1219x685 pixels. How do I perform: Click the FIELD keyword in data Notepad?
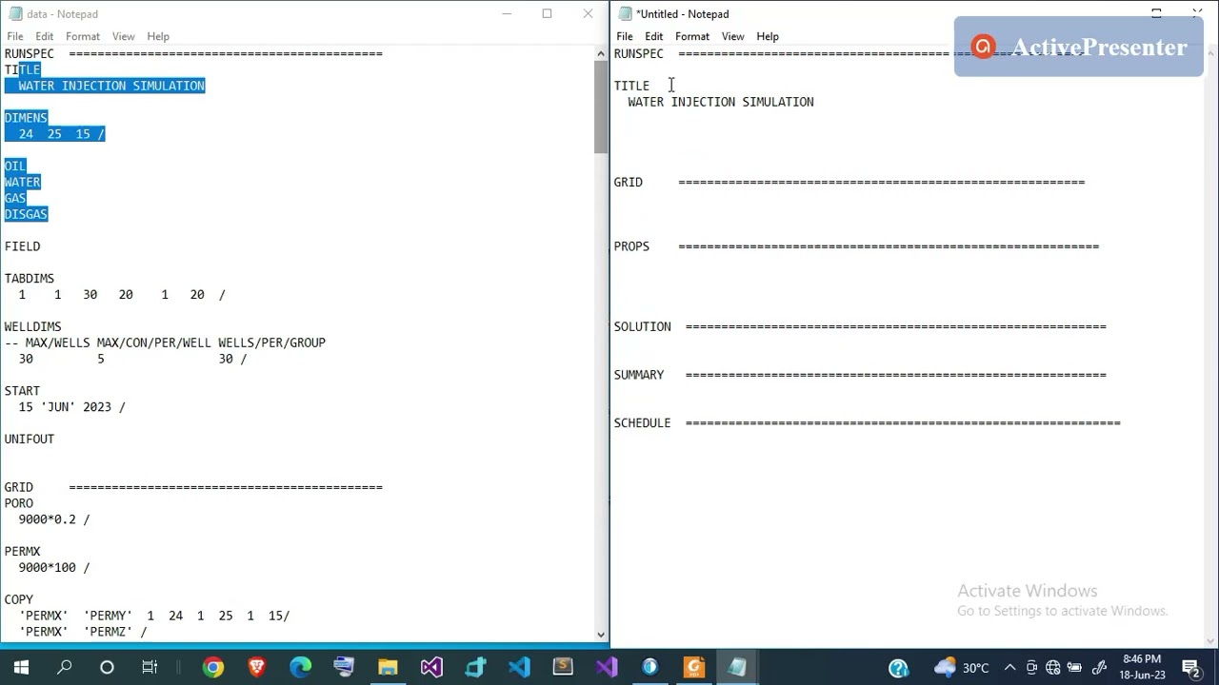22,246
